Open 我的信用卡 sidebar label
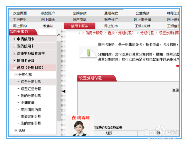 pos(25,46)
